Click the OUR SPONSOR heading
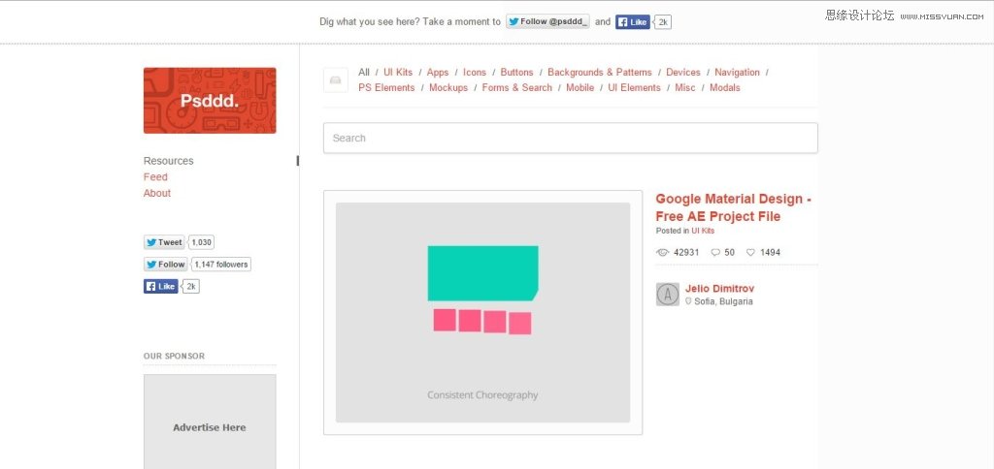Image resolution: width=994 pixels, height=469 pixels. coord(175,357)
